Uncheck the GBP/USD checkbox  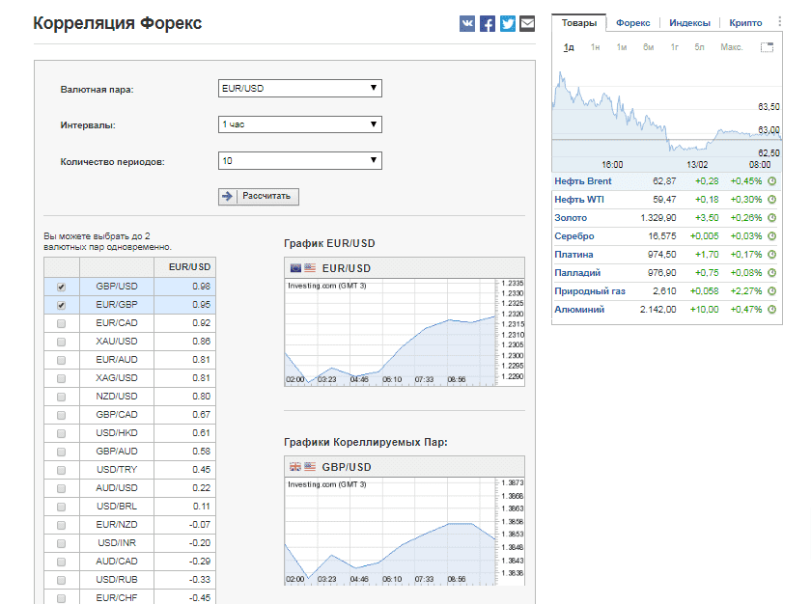[x=62, y=287]
